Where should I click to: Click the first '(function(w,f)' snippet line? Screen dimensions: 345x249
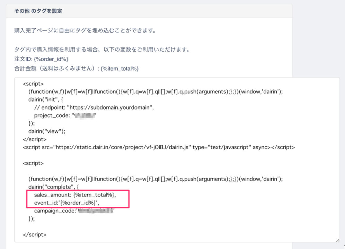(156, 92)
